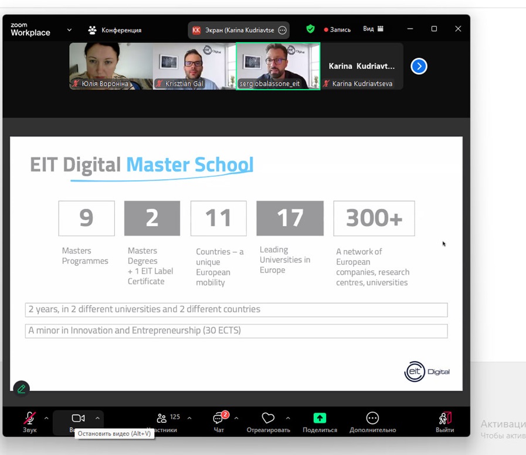Image resolution: width=526 pixels, height=455 pixels.
Task: Open the participants list icon
Action: pyautogui.click(x=161, y=418)
